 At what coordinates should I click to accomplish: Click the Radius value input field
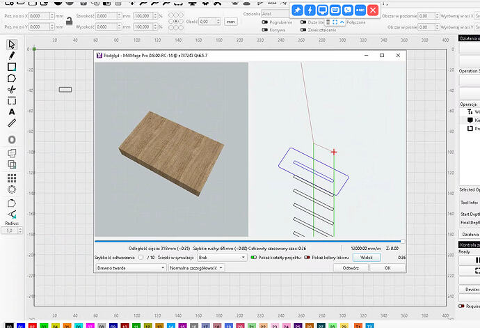click(x=10, y=230)
